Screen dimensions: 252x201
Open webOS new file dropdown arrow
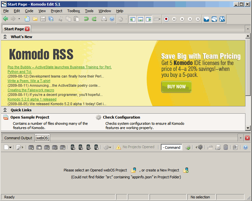[x=10, y=147]
